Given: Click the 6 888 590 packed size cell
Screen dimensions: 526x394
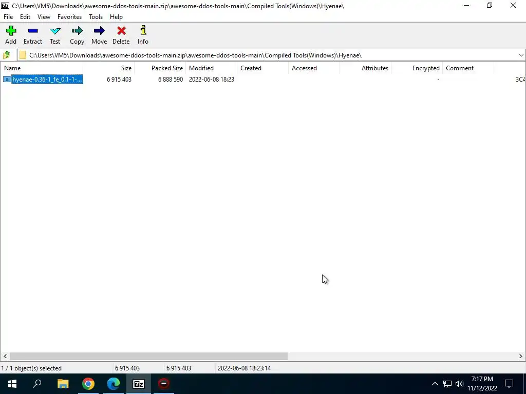Looking at the screenshot, I should (x=171, y=80).
